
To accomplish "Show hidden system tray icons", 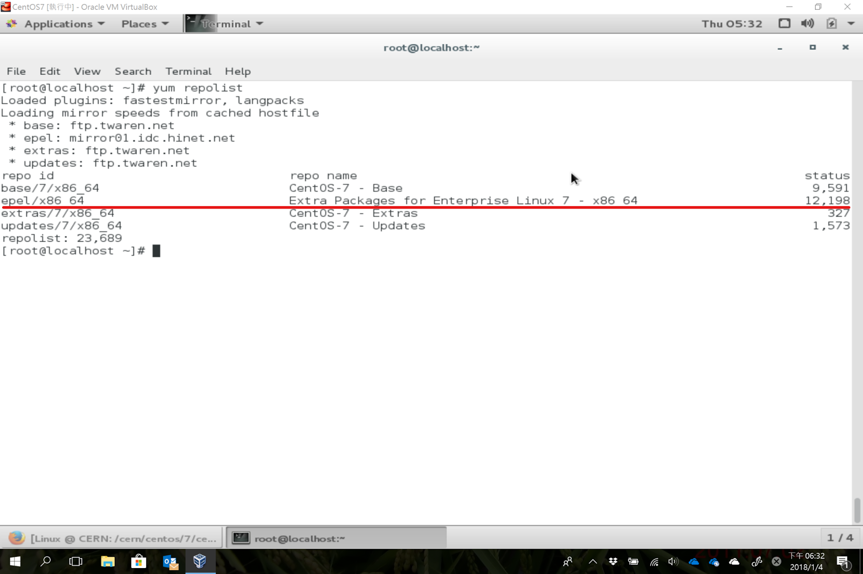I will pyautogui.click(x=593, y=562).
